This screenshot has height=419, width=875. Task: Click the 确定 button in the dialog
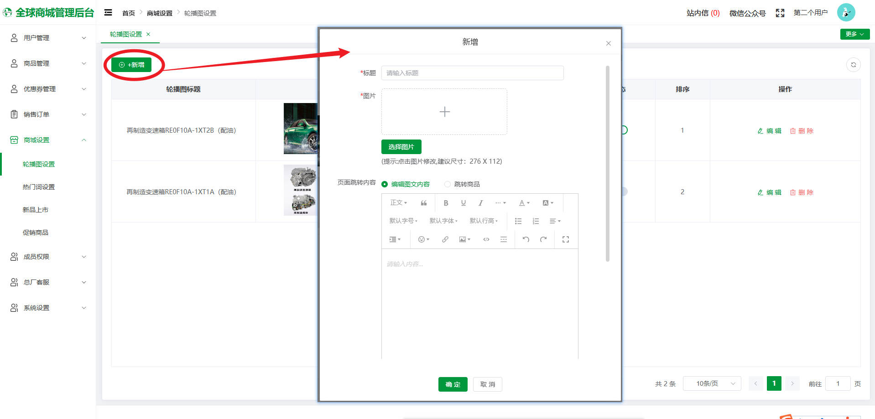453,384
